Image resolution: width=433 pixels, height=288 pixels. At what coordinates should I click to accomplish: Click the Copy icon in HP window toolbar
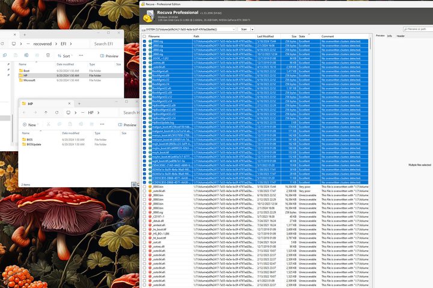[59, 124]
